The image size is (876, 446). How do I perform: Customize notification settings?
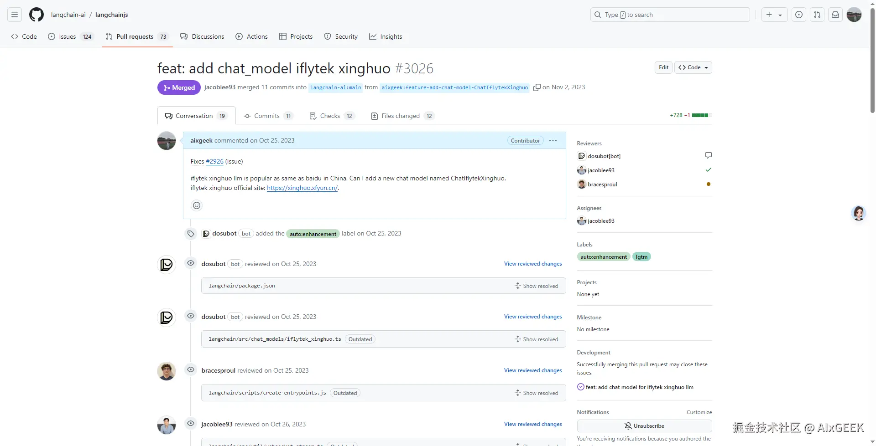(699, 412)
